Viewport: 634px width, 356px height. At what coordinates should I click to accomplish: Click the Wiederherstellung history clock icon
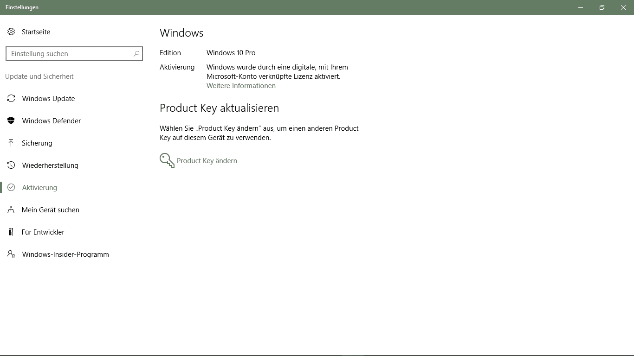(x=11, y=165)
